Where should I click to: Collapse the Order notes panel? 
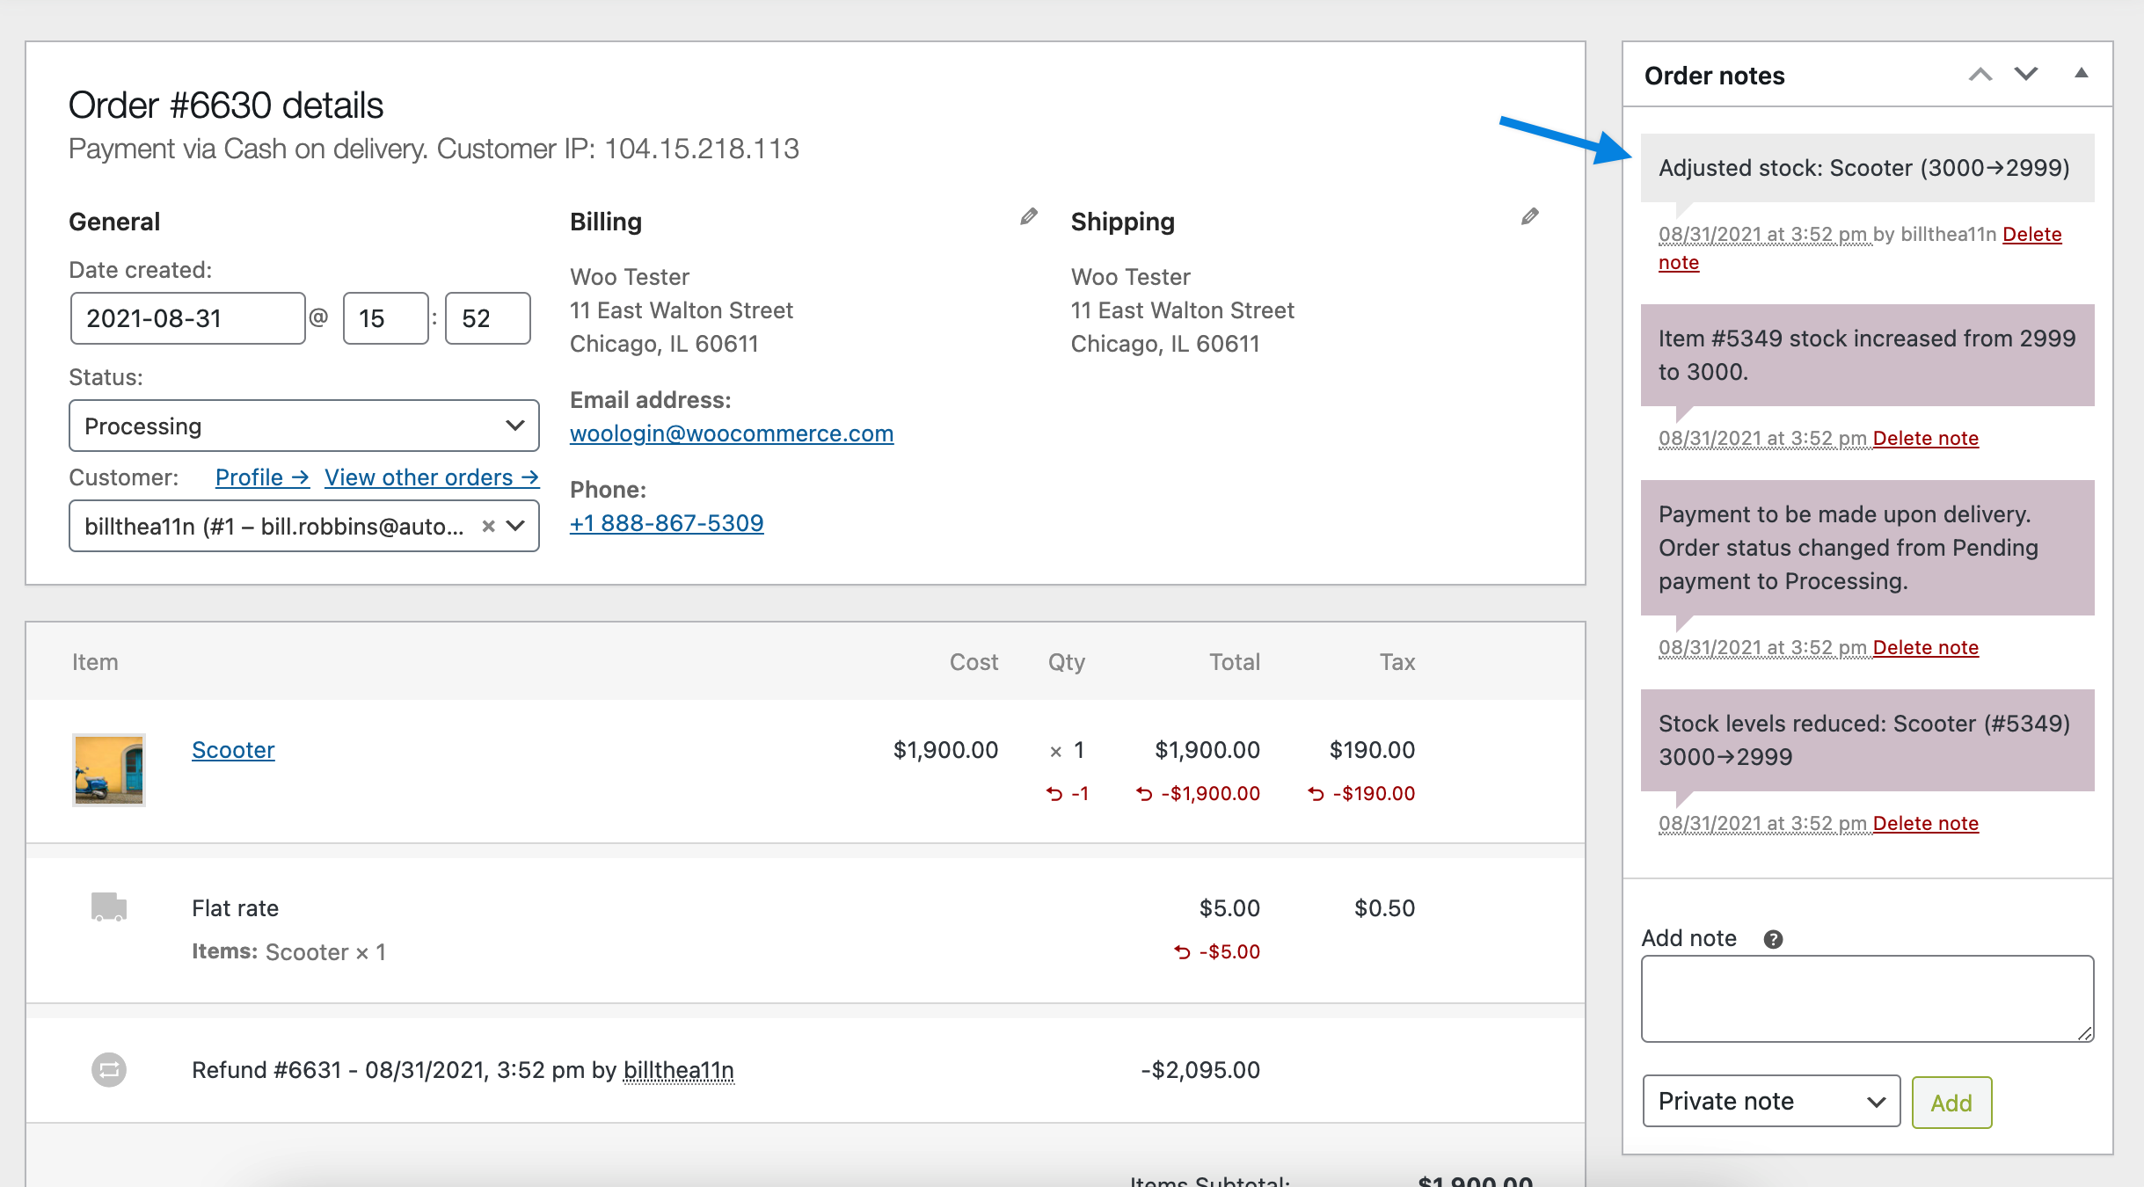click(x=2081, y=74)
